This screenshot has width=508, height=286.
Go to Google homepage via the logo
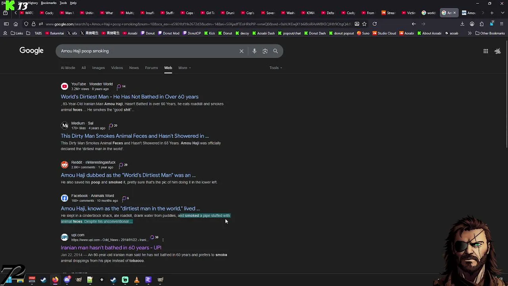click(x=31, y=50)
